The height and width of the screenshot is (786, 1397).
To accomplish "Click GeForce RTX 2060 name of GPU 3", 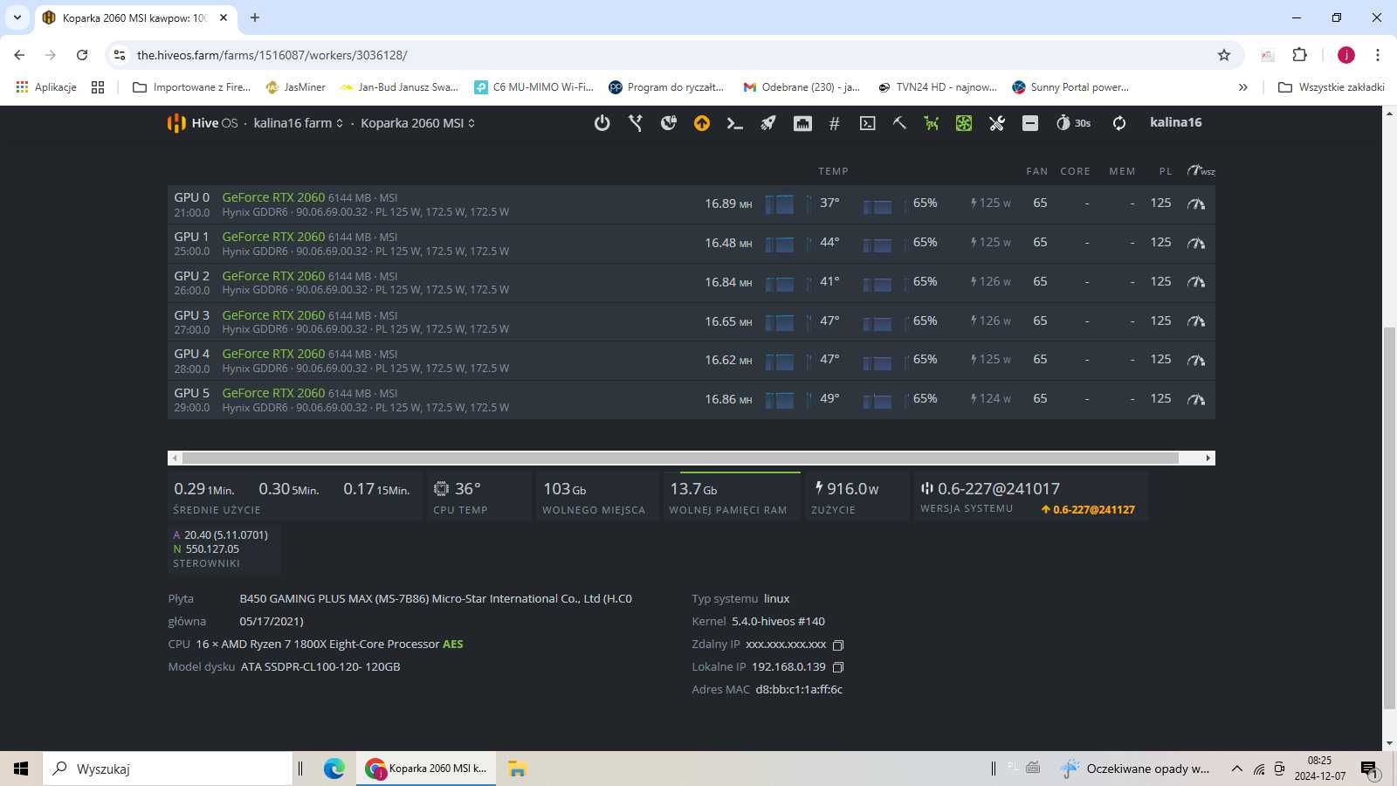I will tap(273, 315).
